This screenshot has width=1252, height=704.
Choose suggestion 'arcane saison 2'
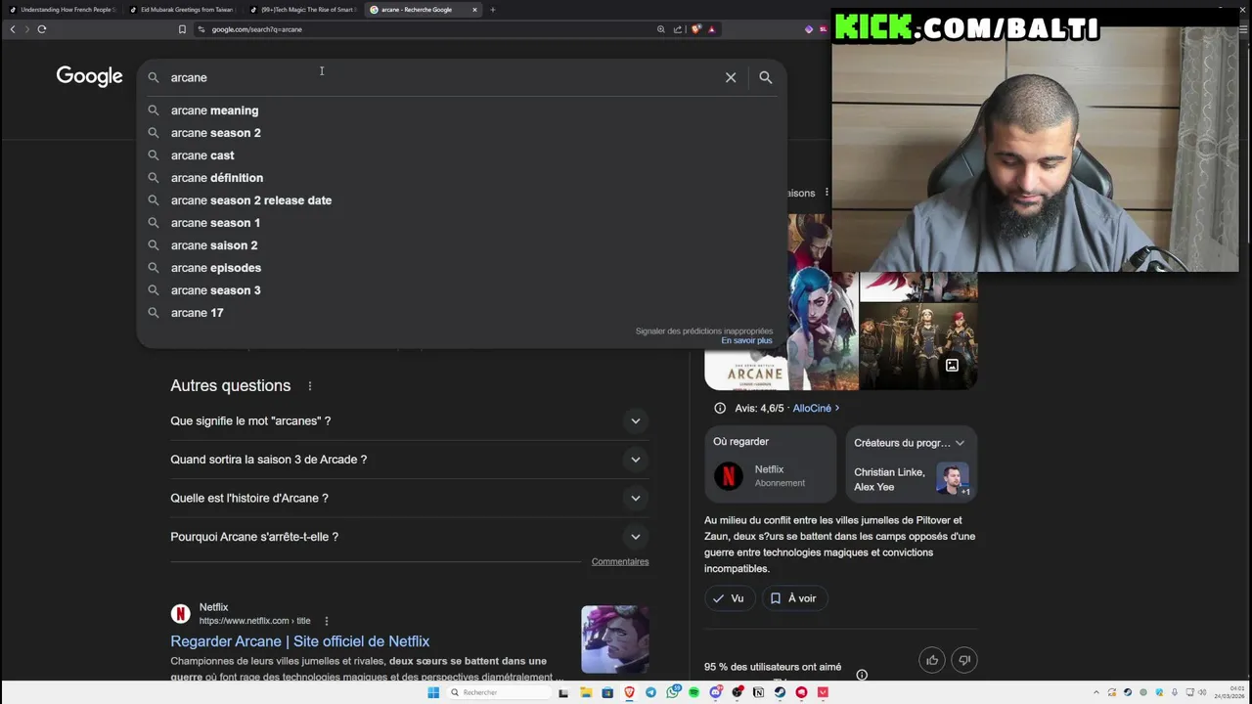(x=460, y=245)
